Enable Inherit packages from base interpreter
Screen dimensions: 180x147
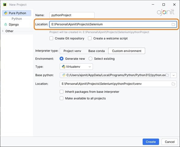pos(62,92)
